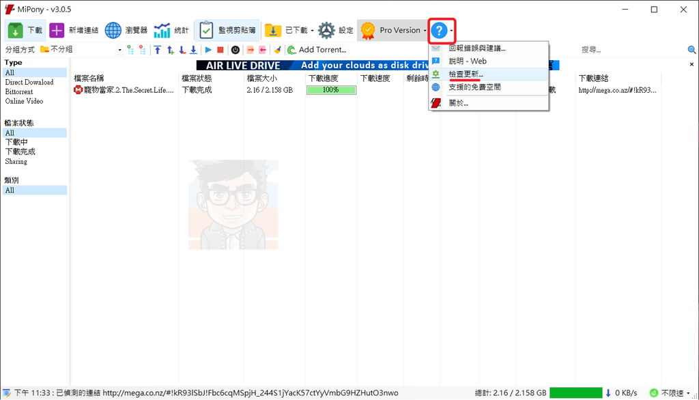Filter by Online Video type
This screenshot has width=699, height=400.
pos(24,101)
